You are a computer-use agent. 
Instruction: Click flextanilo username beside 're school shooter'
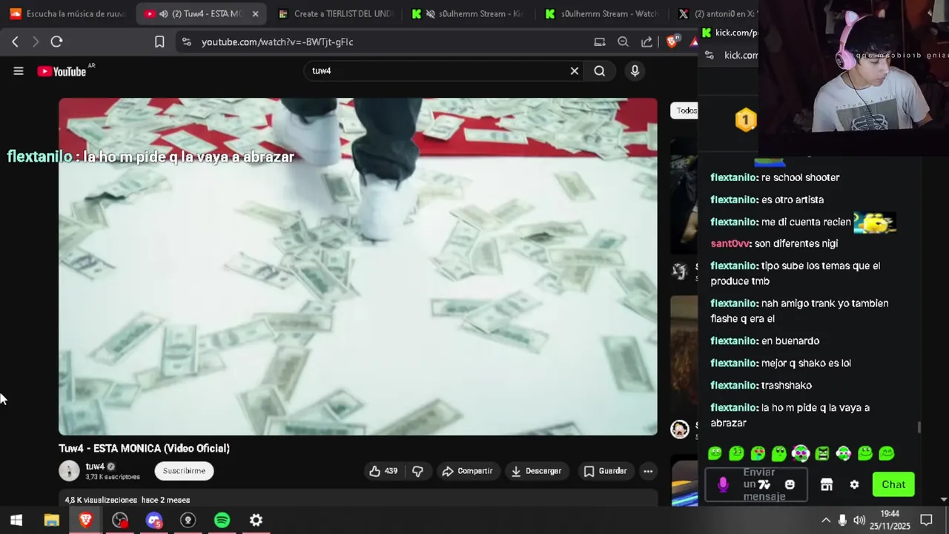click(x=734, y=177)
